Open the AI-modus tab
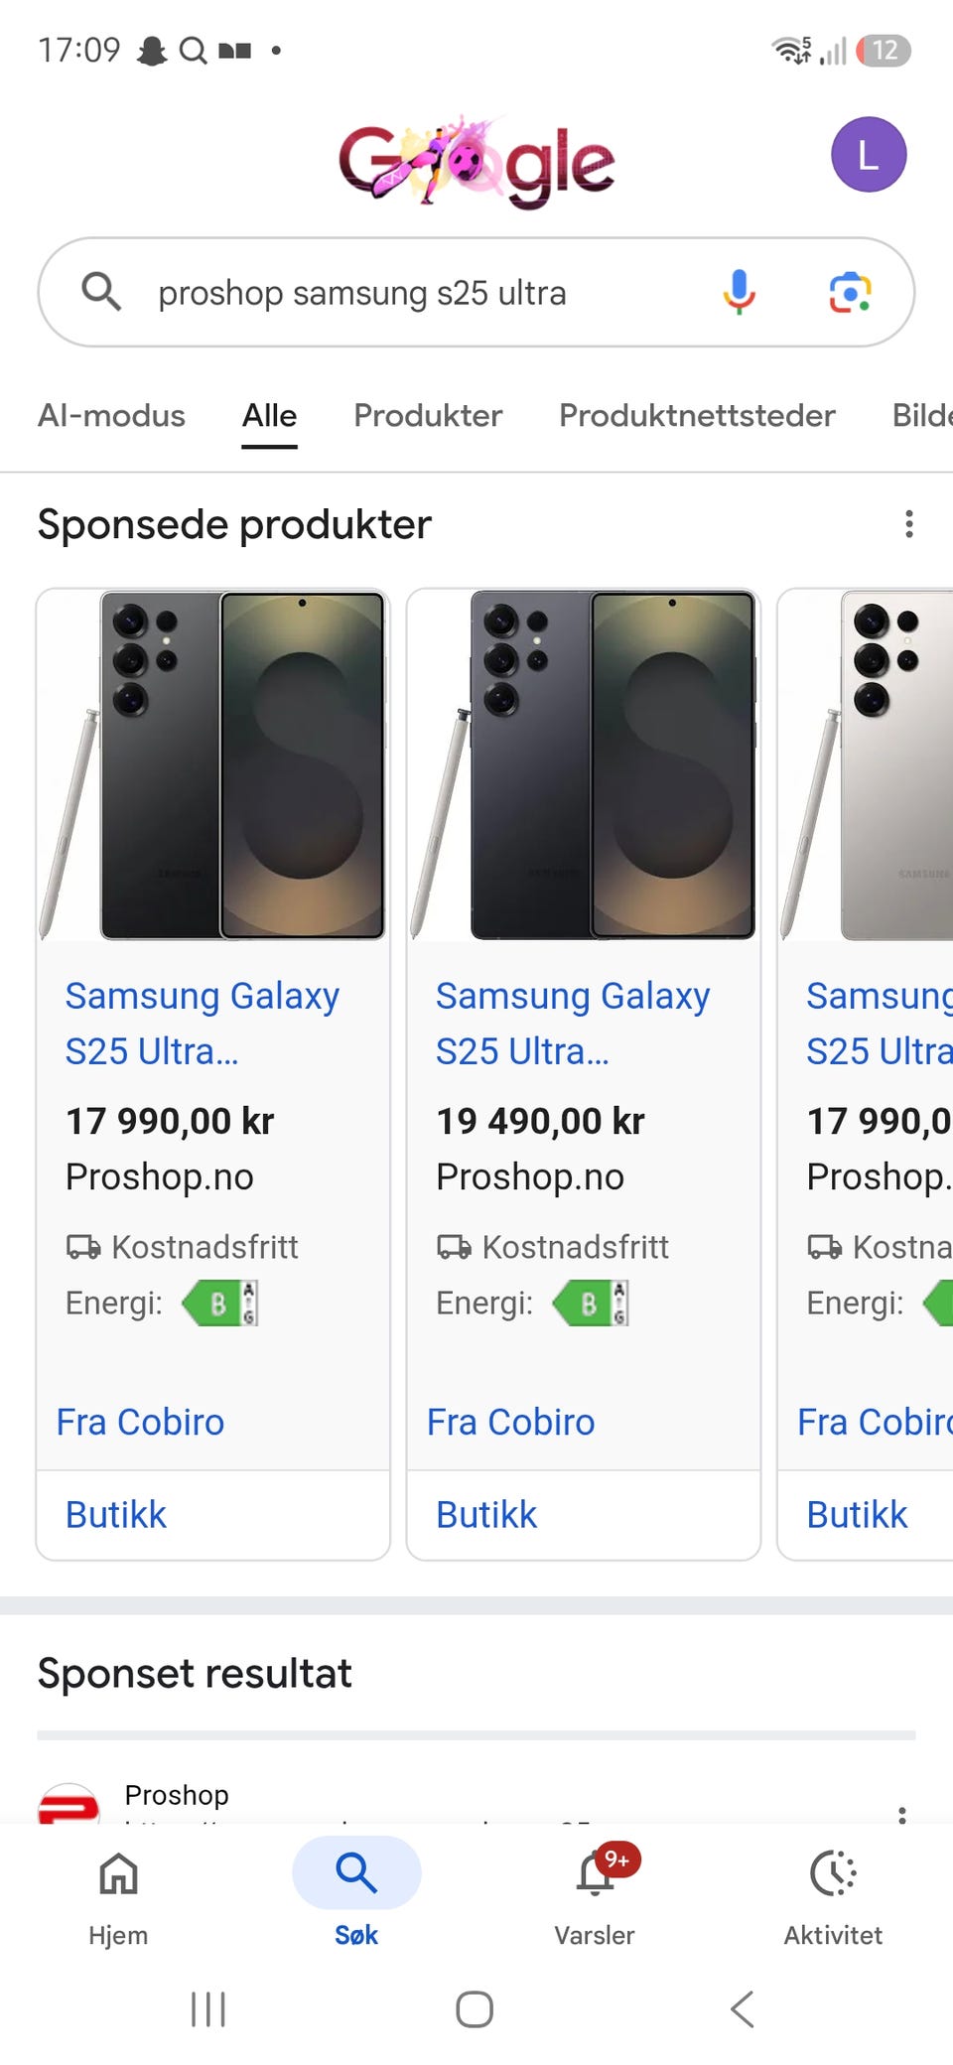 pos(111,415)
